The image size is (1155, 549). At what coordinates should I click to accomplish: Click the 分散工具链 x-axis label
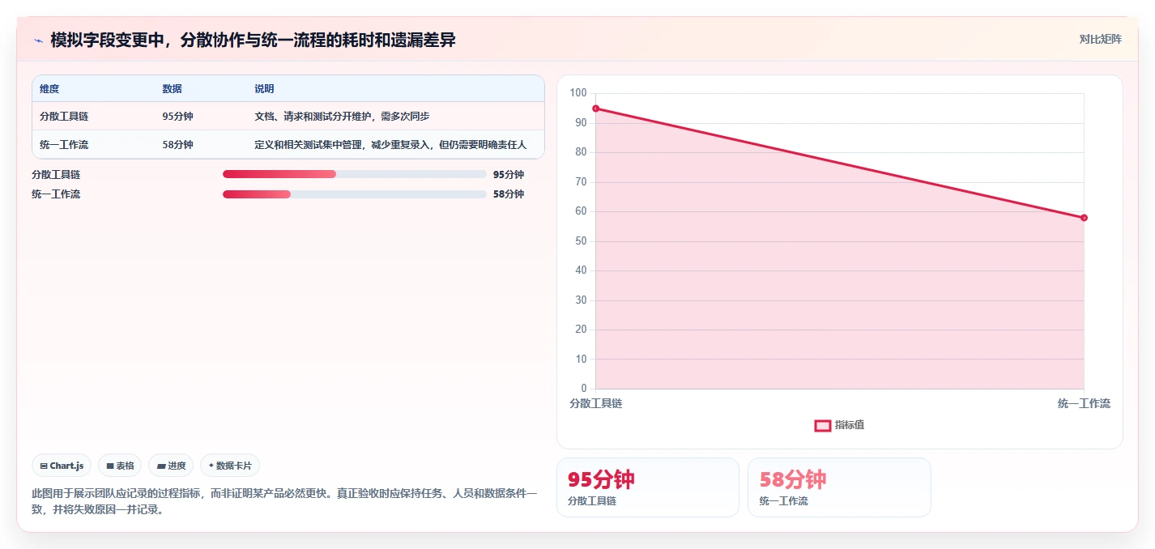click(x=595, y=403)
